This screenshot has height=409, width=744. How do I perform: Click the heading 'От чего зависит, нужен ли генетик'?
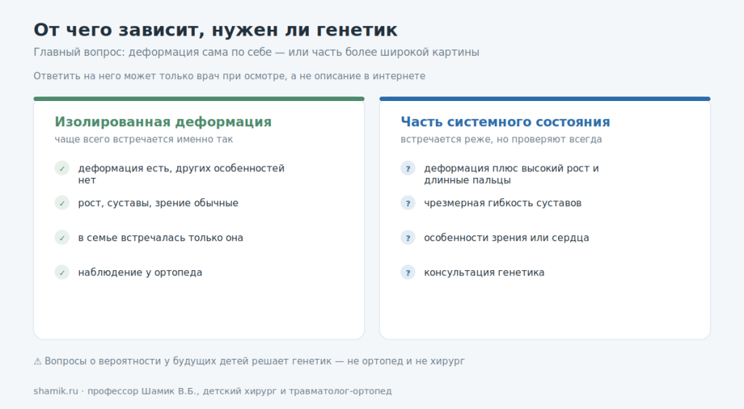click(x=215, y=30)
